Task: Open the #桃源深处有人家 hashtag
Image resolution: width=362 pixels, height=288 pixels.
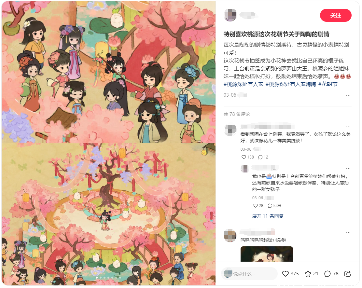Action: (243, 84)
